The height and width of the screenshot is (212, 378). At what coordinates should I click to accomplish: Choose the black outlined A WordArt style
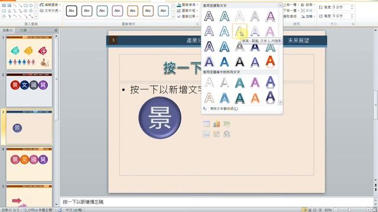coord(240,61)
